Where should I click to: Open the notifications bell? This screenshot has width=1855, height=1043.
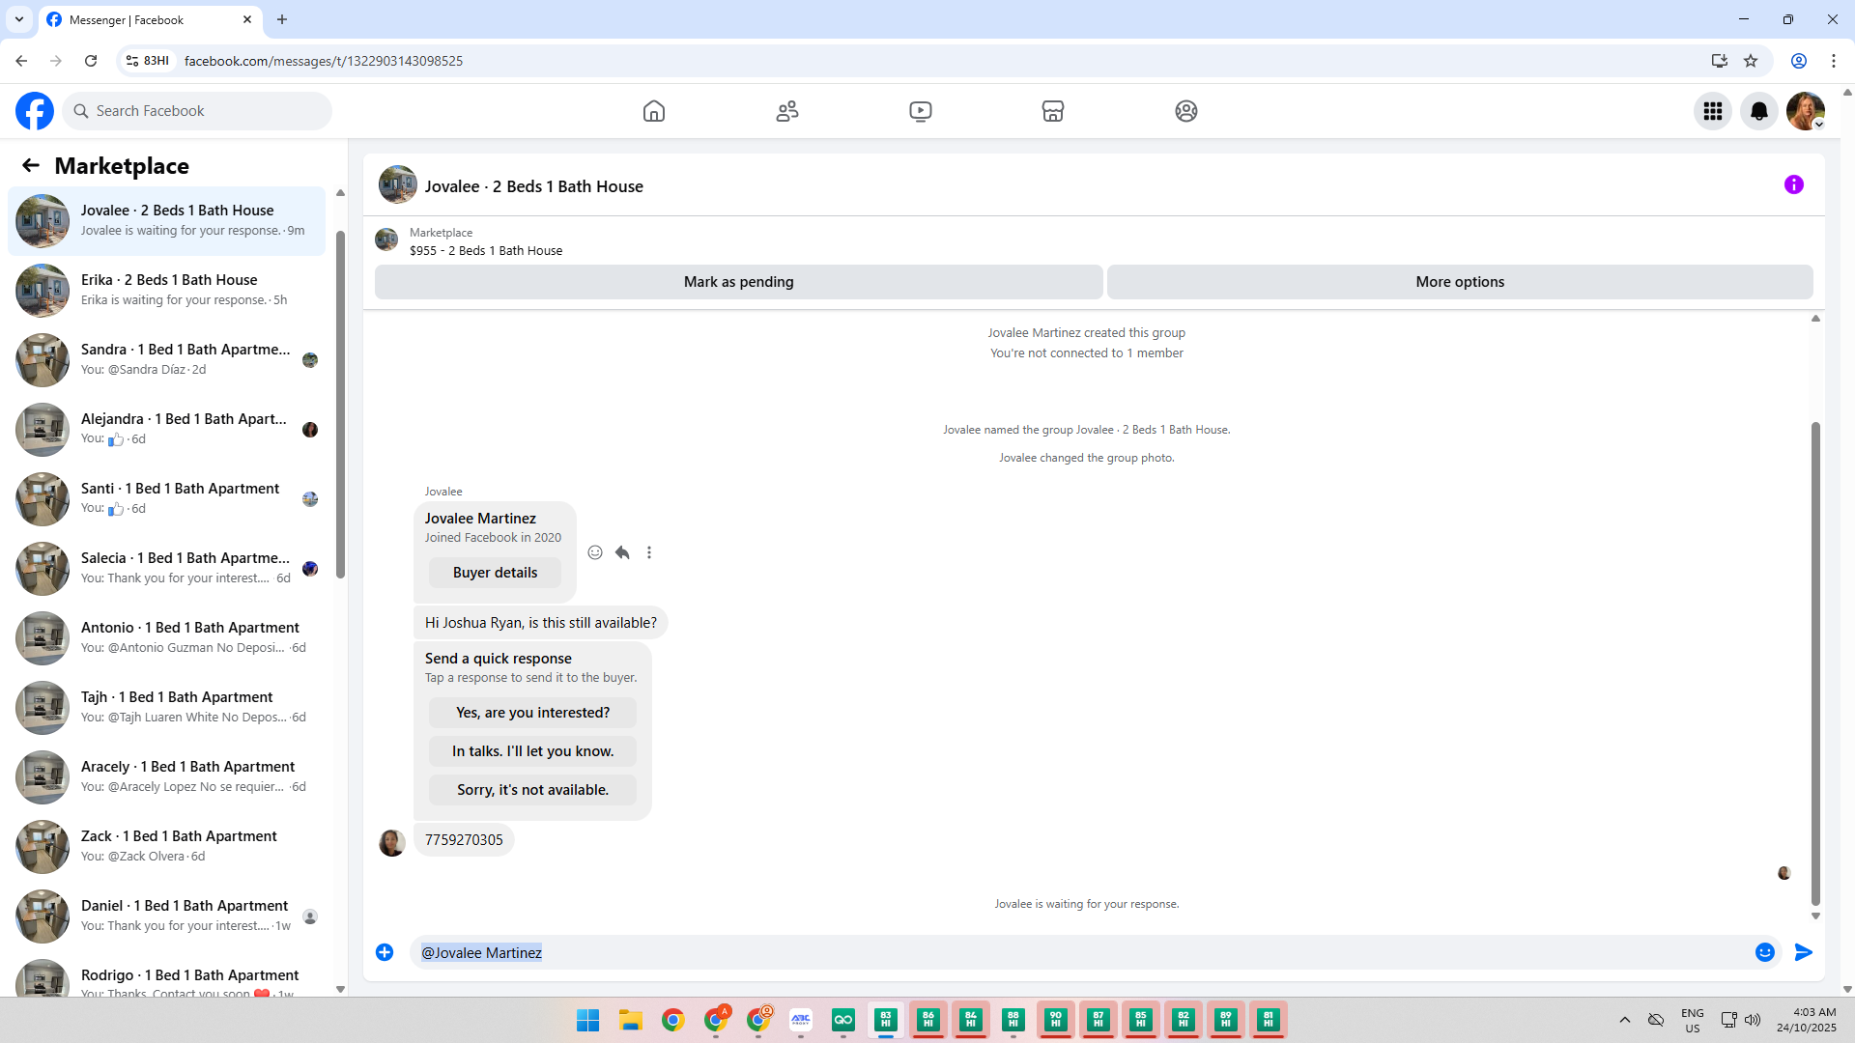tap(1759, 111)
